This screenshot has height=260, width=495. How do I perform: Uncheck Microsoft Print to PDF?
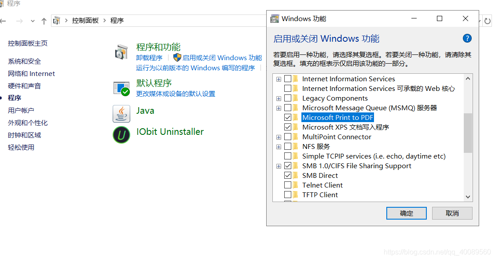[x=288, y=117]
